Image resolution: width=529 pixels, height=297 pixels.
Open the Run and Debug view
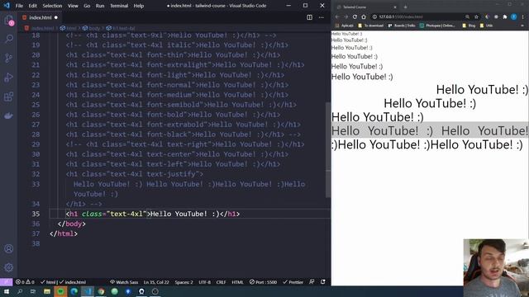click(9, 78)
